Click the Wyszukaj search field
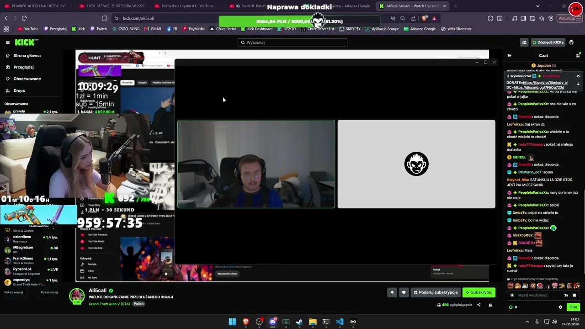This screenshot has width=585, height=329. click(292, 42)
